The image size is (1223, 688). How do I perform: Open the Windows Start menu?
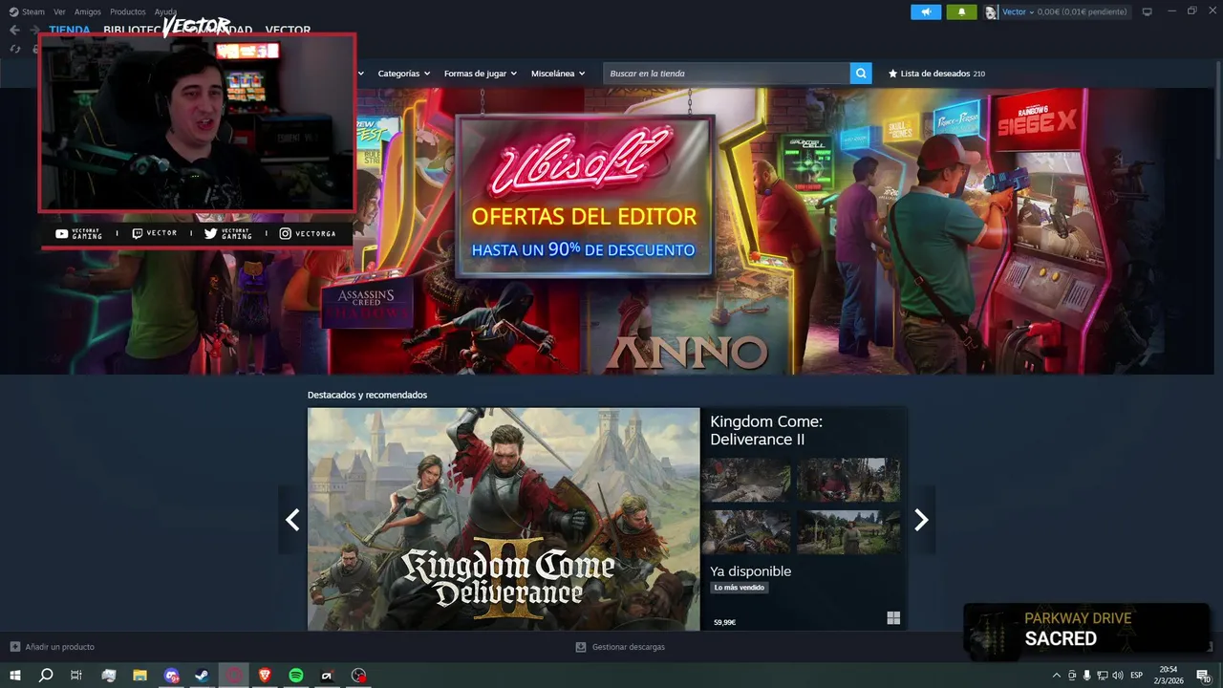[15, 676]
